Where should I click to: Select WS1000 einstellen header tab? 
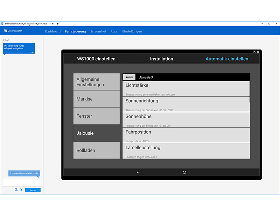pos(96,59)
